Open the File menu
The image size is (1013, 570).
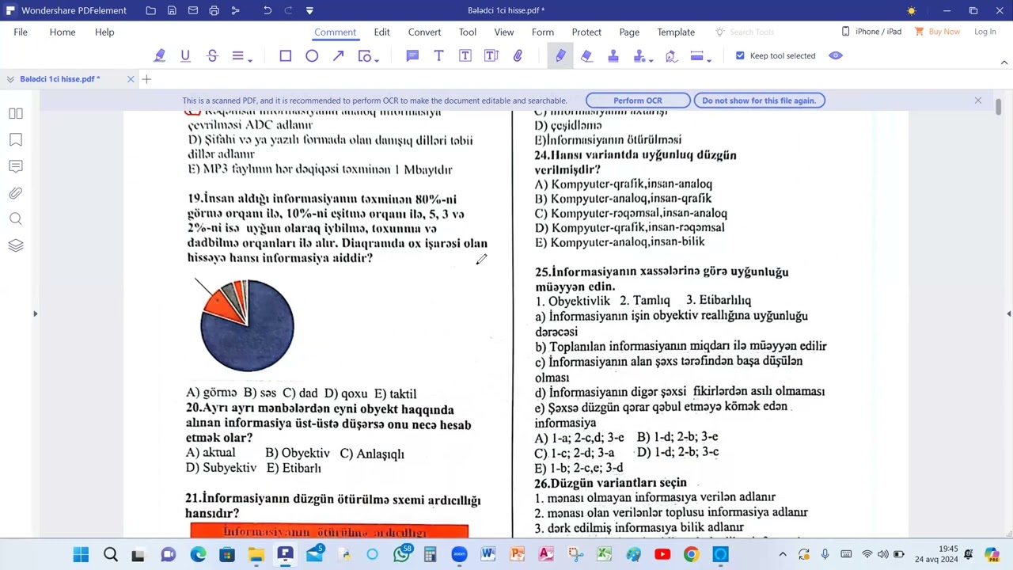click(21, 32)
